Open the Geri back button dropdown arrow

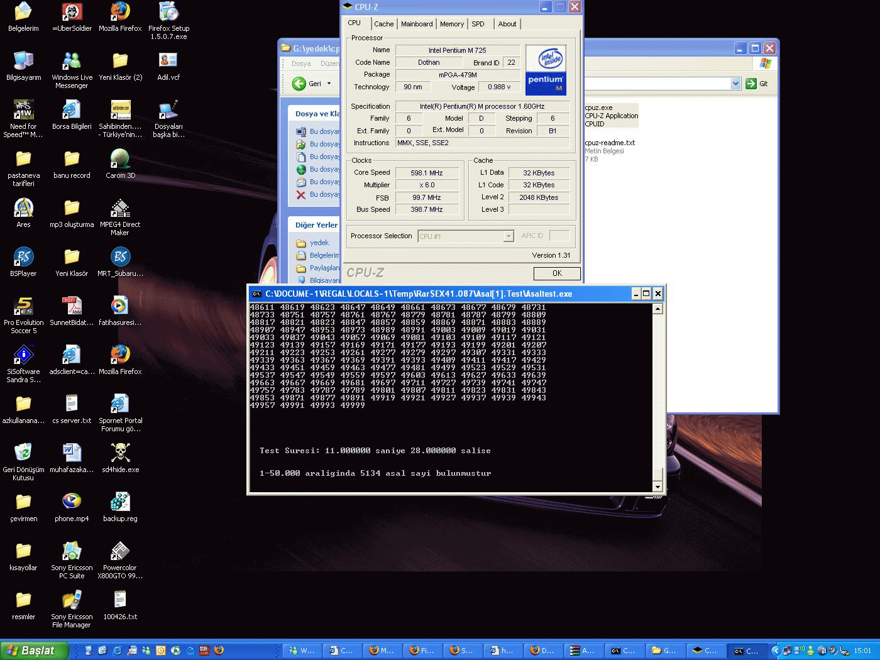pyautogui.click(x=329, y=84)
